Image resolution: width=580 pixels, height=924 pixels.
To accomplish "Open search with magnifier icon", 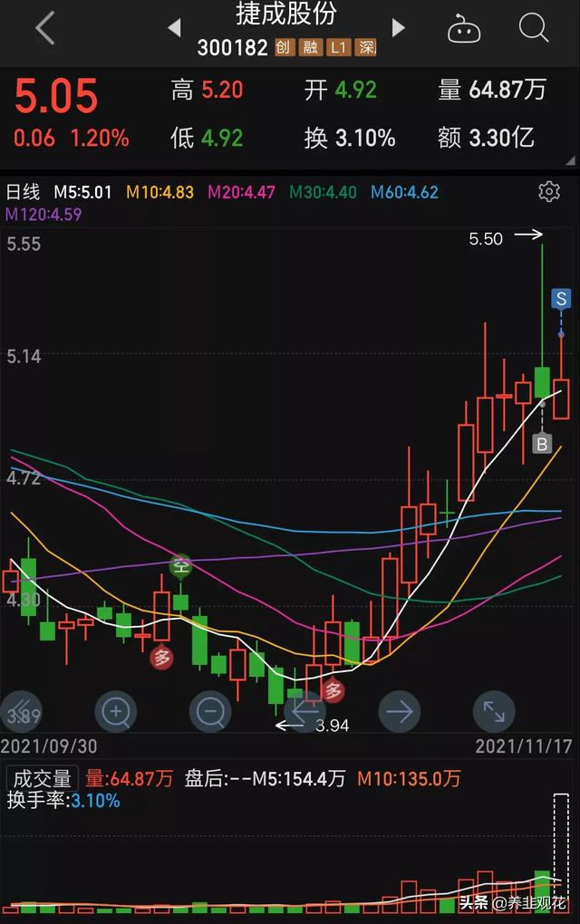I will (534, 27).
